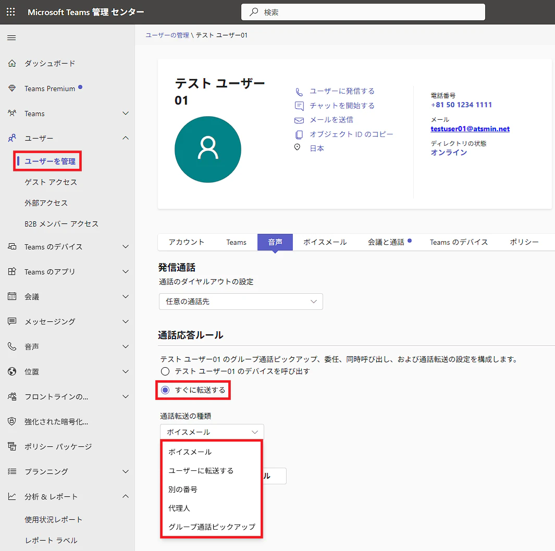Click the メッセージング chat icon

click(x=12, y=321)
